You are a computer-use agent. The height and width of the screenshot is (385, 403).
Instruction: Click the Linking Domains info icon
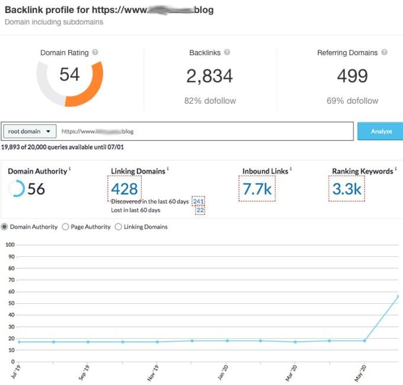click(168, 170)
